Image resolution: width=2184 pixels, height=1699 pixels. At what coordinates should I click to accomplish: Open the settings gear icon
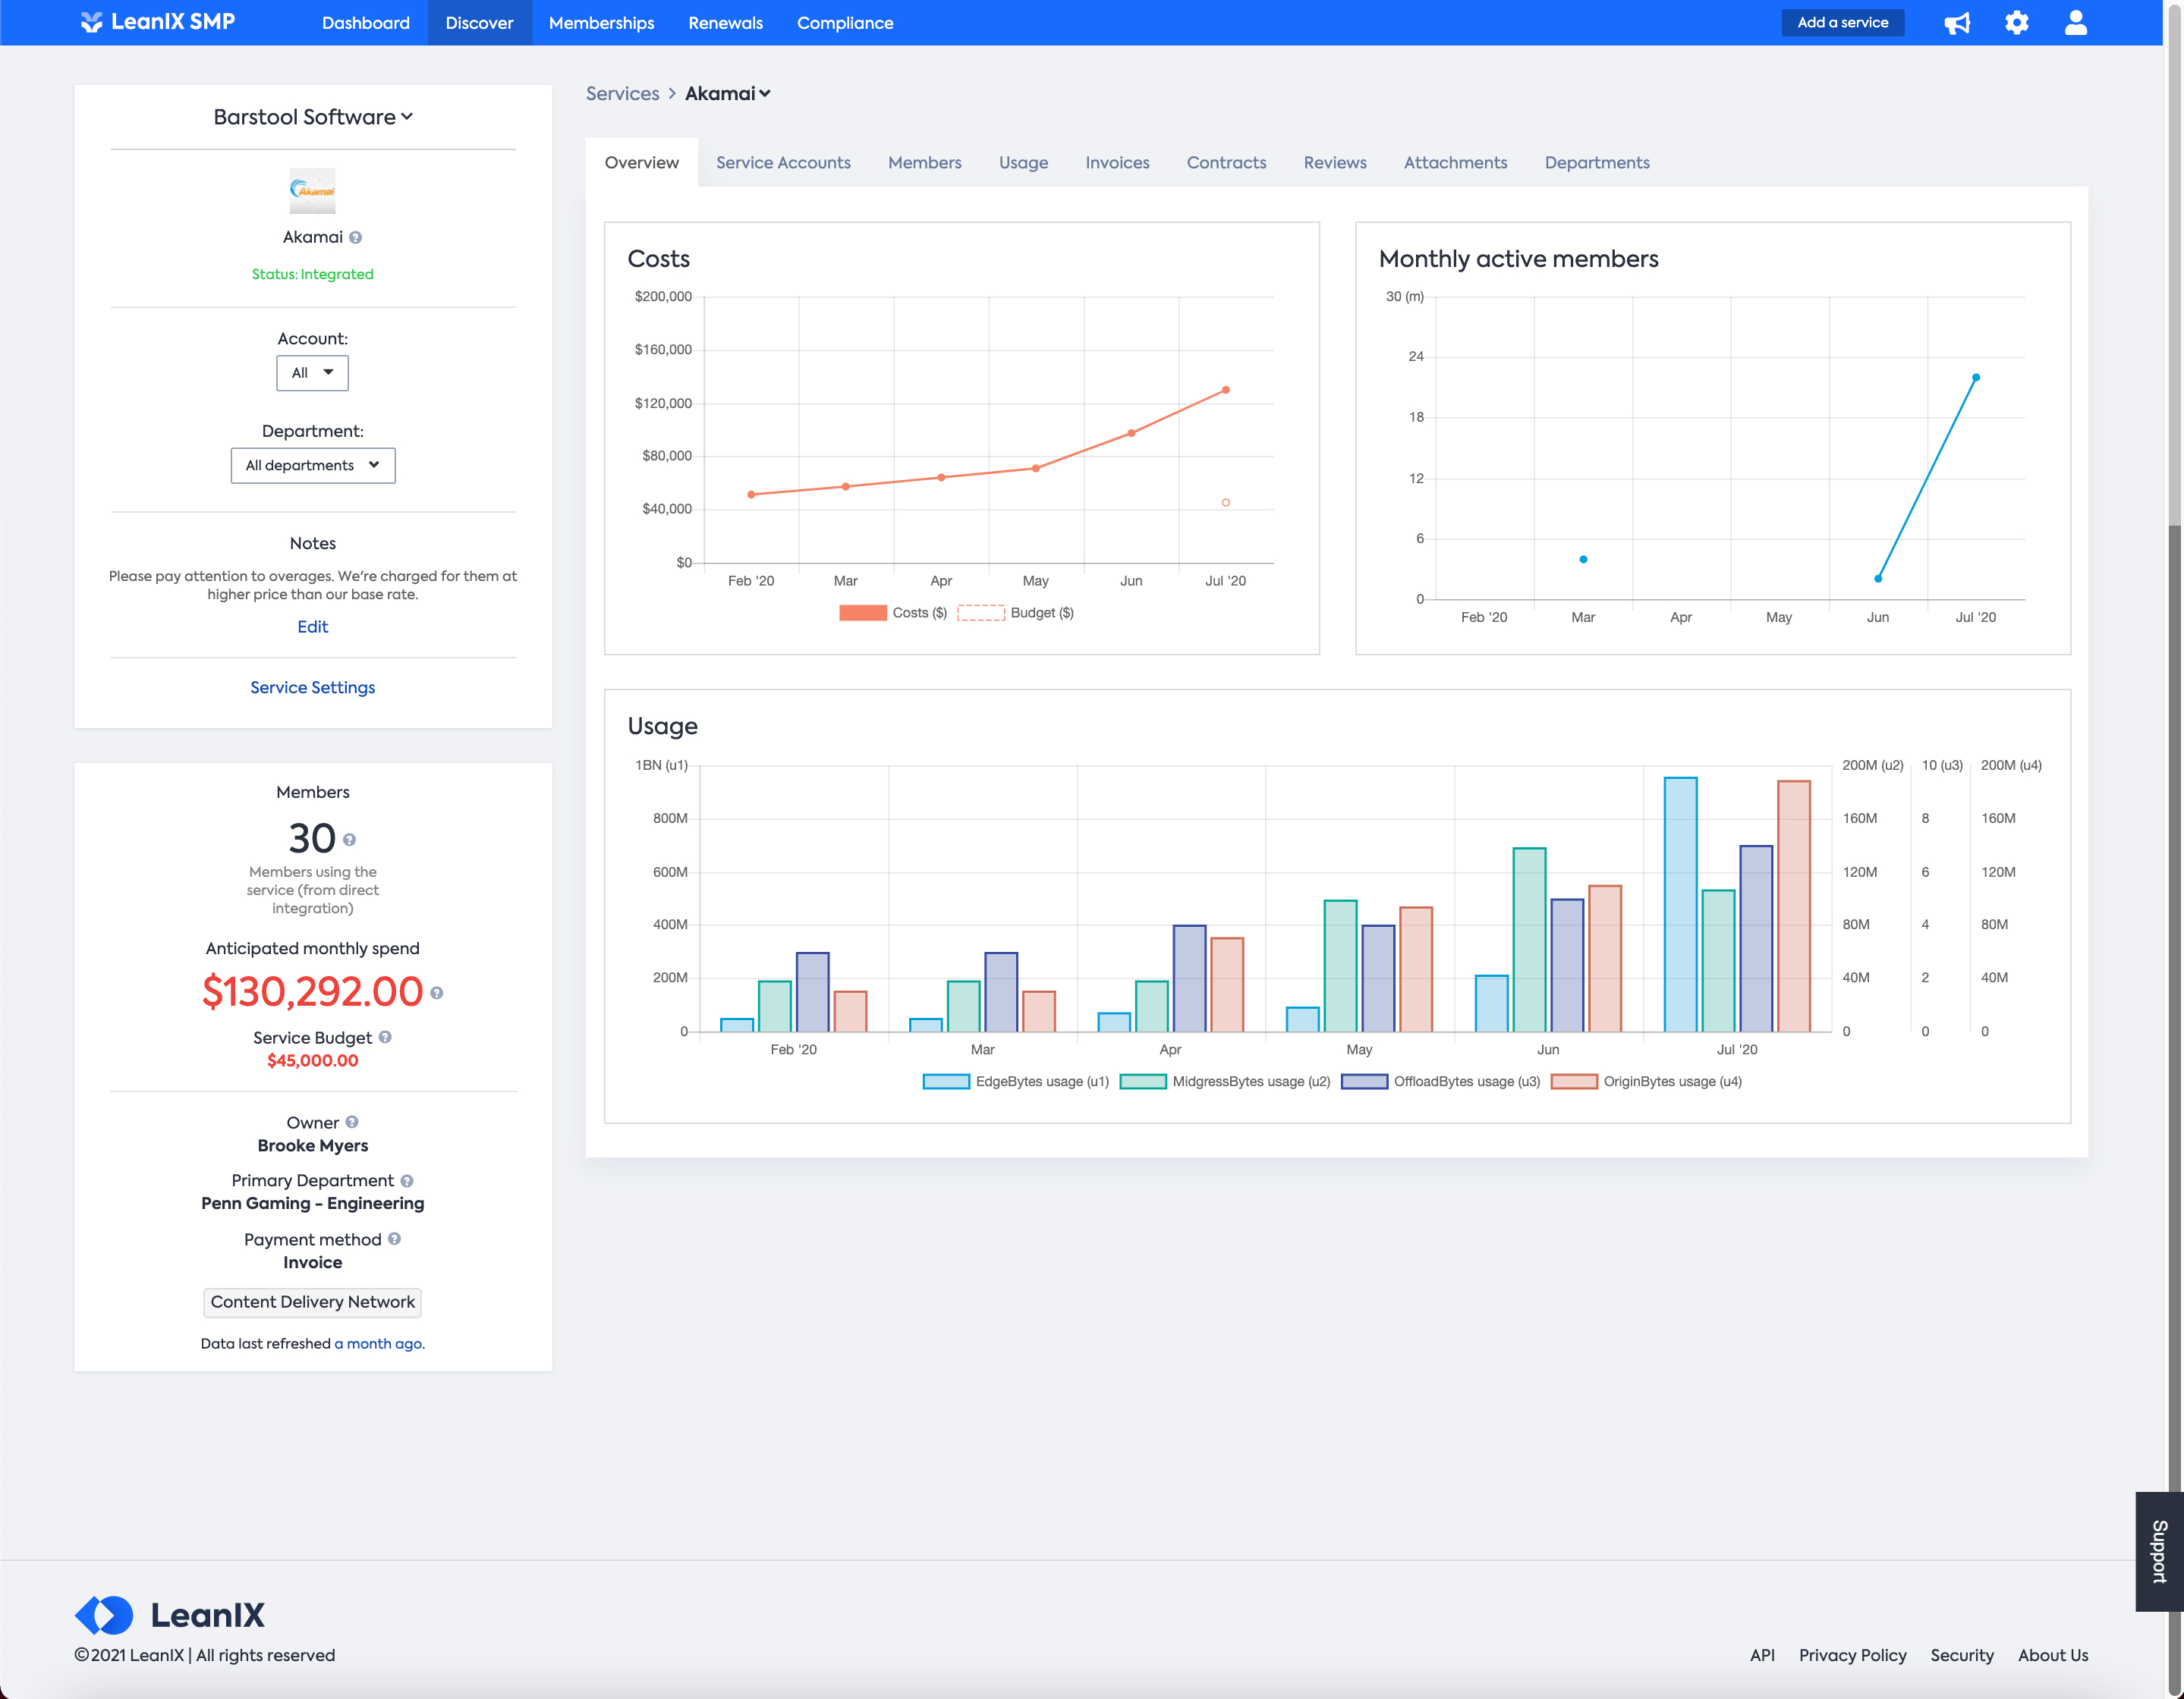pos(2016,23)
